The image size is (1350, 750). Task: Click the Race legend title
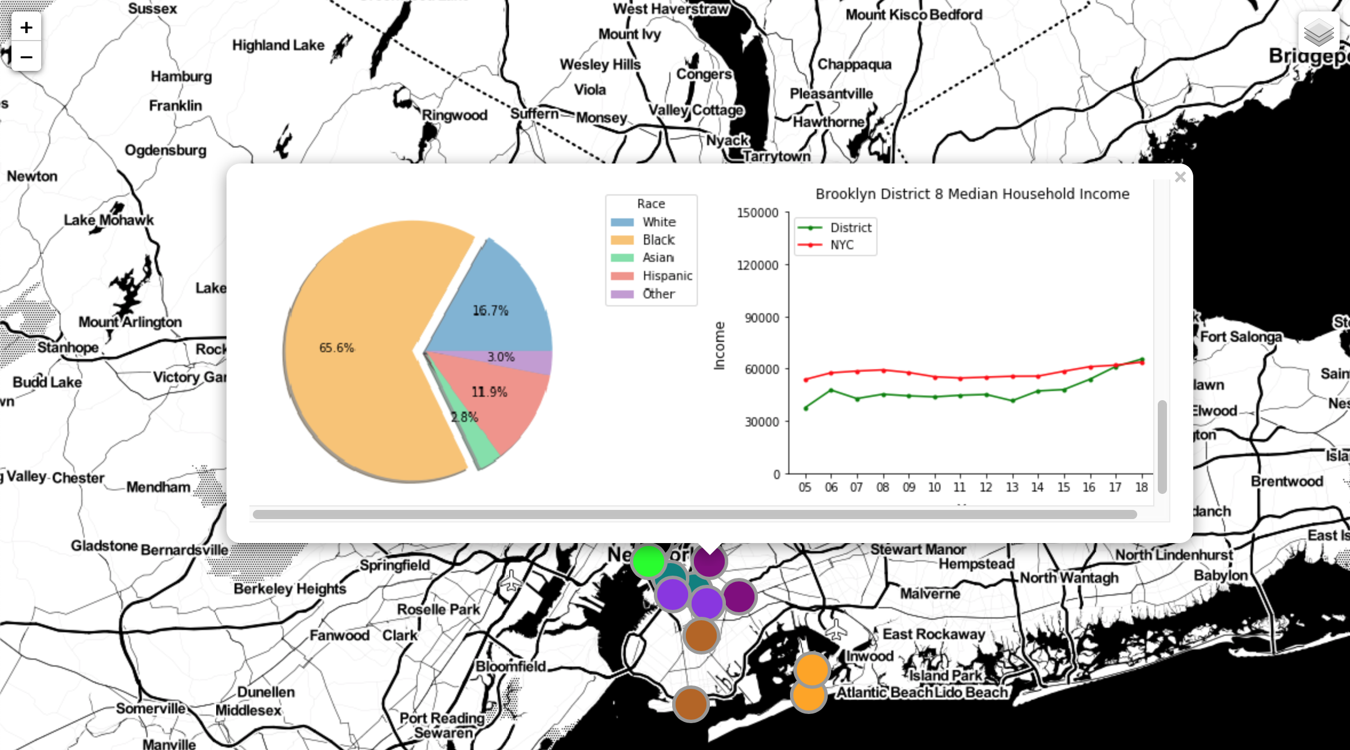[651, 204]
